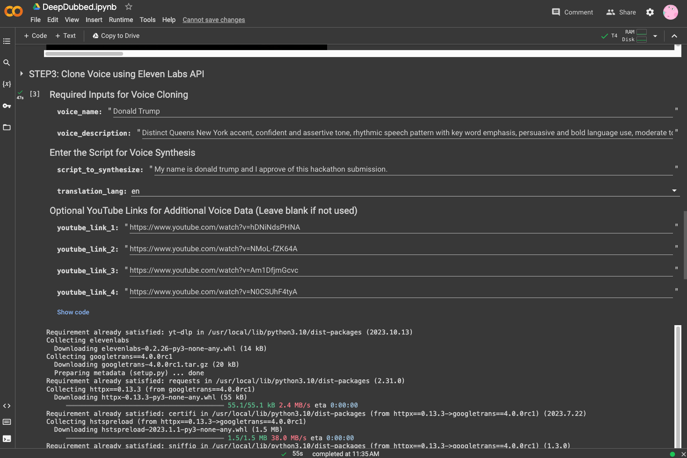
Task: Open runtime connection options dropdown arrow
Action: (x=655, y=36)
